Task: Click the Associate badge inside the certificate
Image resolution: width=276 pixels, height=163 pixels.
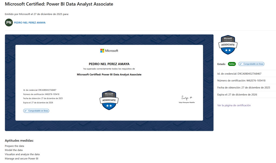Action: click(109, 100)
